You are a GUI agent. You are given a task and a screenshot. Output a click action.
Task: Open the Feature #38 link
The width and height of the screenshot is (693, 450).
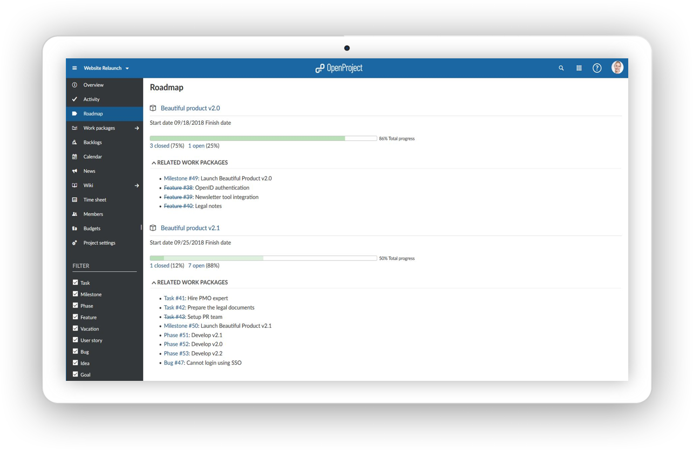[x=179, y=187]
